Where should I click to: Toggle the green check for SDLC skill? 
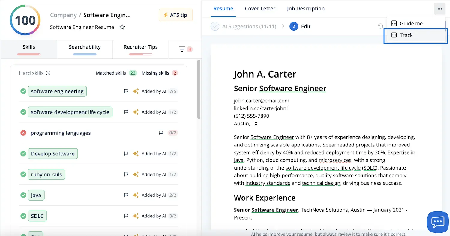[x=23, y=216]
